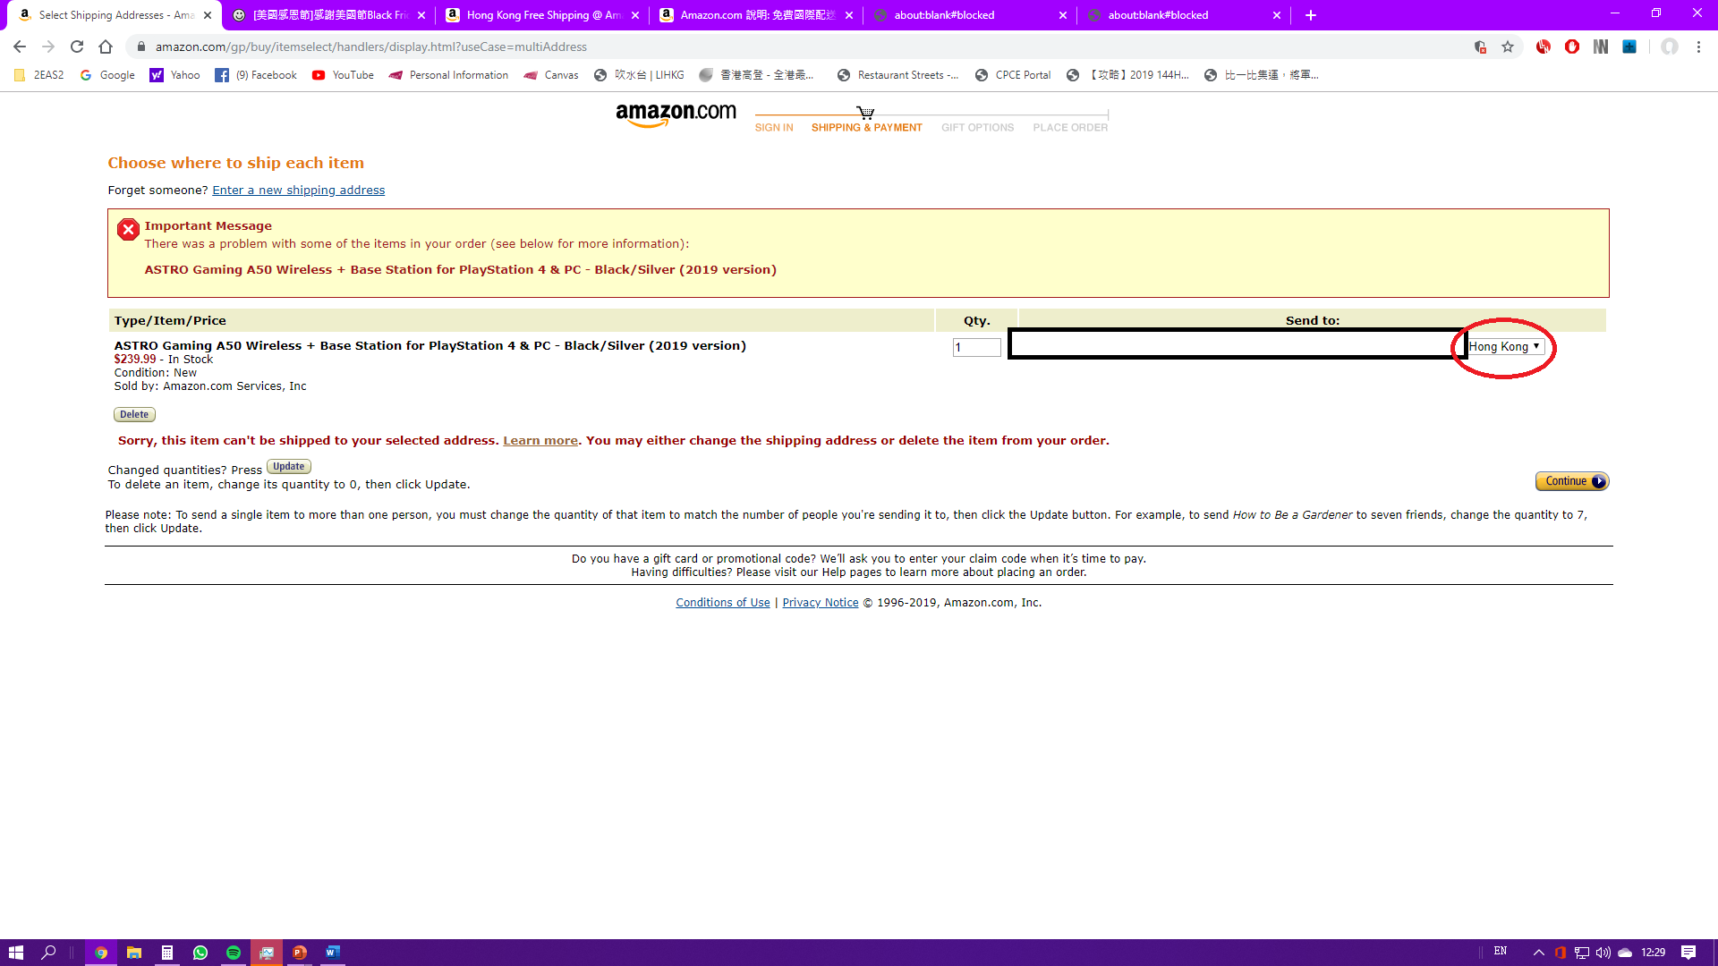
Task: Click the 比一比集運 bookmark
Action: 1261,75
